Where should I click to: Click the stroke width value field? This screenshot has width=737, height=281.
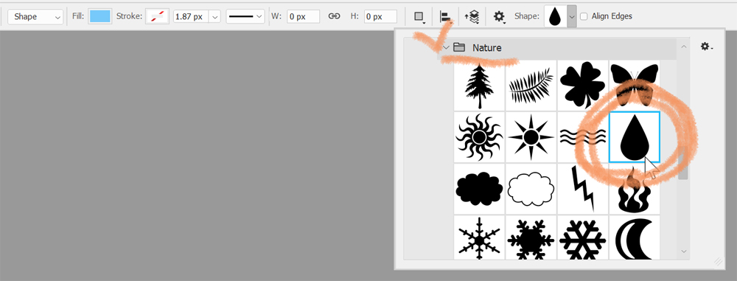click(x=192, y=16)
